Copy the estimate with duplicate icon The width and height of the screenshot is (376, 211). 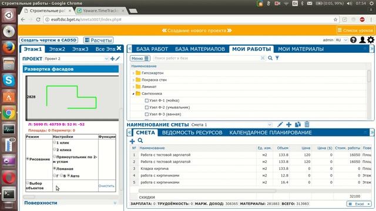[298, 125]
